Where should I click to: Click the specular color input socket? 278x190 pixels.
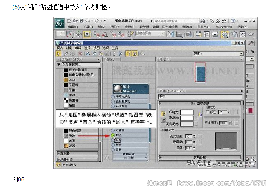[113, 106]
